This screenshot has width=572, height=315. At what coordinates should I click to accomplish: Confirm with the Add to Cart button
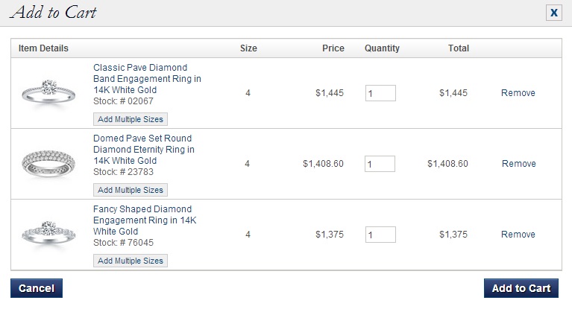point(521,288)
